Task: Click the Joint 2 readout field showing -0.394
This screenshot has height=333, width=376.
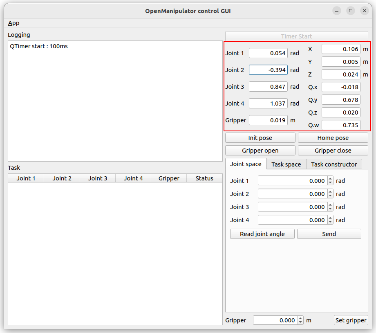Action: tap(268, 70)
